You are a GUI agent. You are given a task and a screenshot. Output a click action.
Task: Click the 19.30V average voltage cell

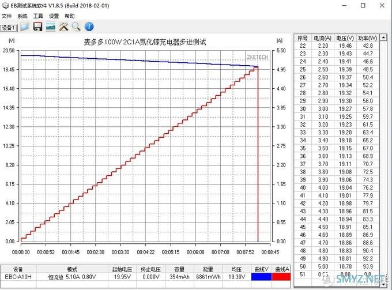pos(236,277)
